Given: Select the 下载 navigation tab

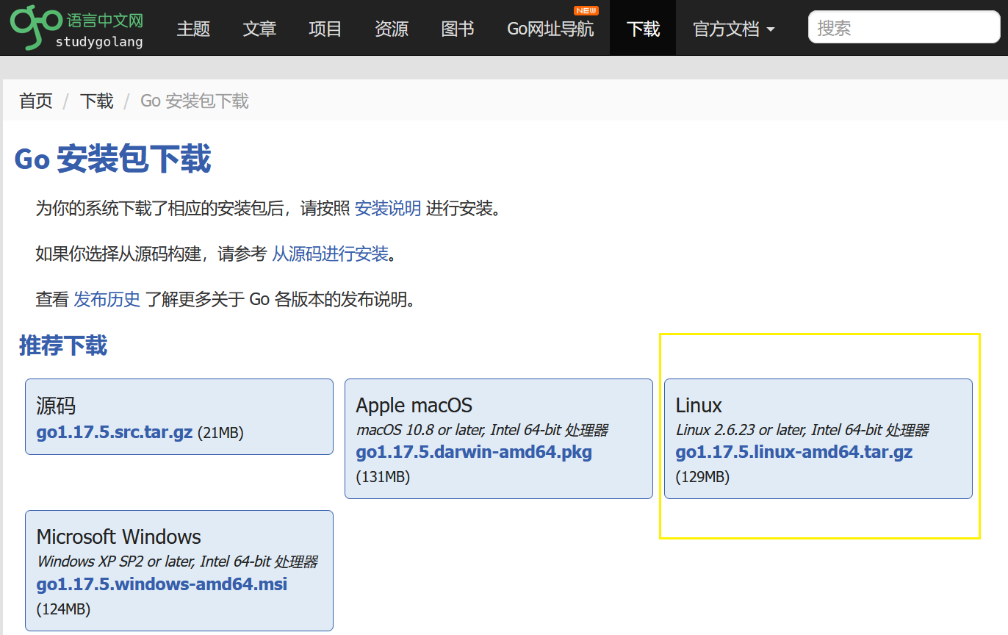Looking at the screenshot, I should 642,28.
